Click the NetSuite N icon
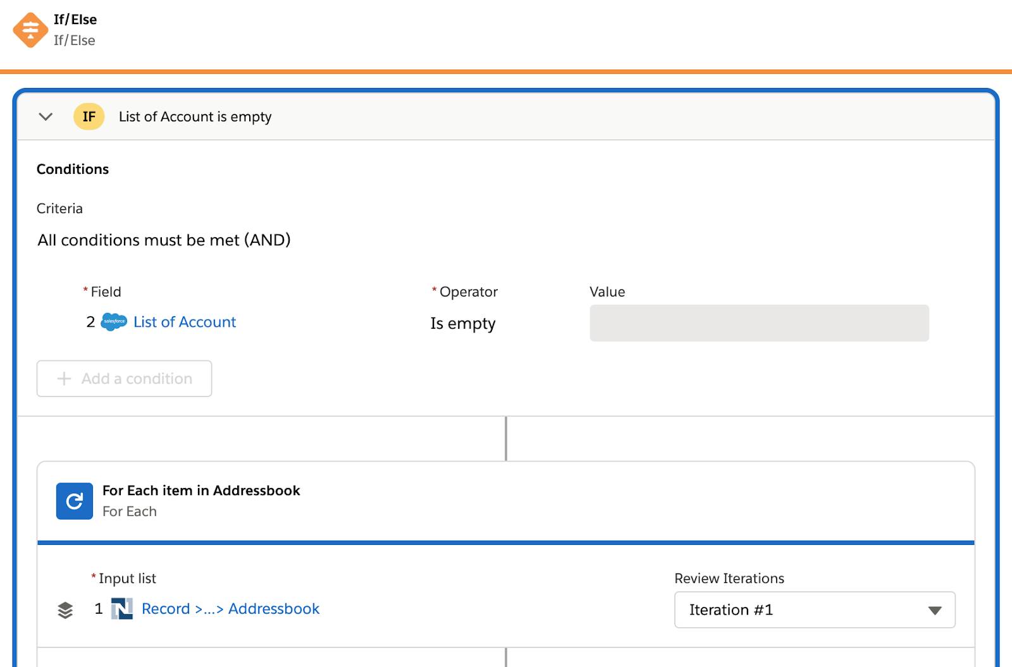The width and height of the screenshot is (1012, 667). coord(122,609)
